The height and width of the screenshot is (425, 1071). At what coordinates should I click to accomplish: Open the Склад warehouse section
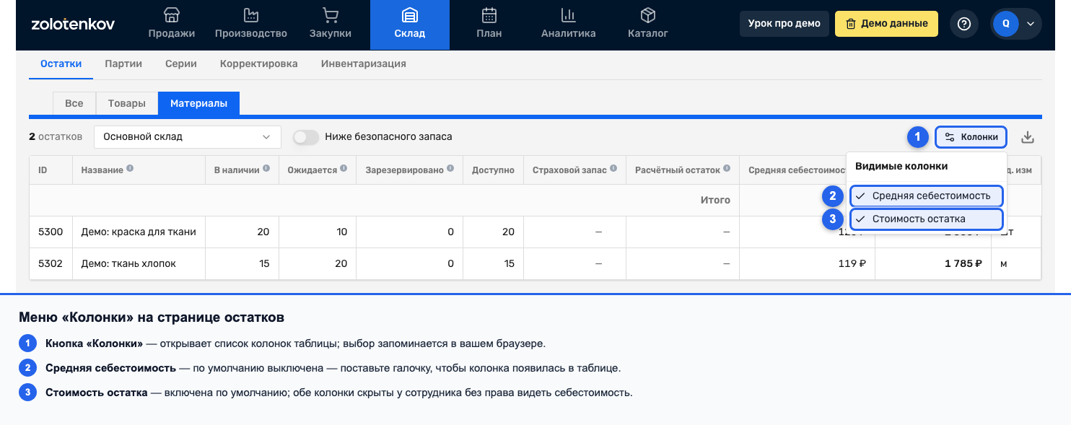[x=409, y=25]
